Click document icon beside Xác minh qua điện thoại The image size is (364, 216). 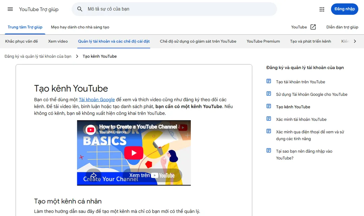(269, 131)
